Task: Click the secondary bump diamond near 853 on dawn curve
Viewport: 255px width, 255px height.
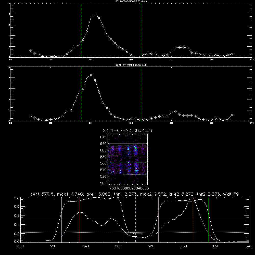Action: (x=183, y=47)
